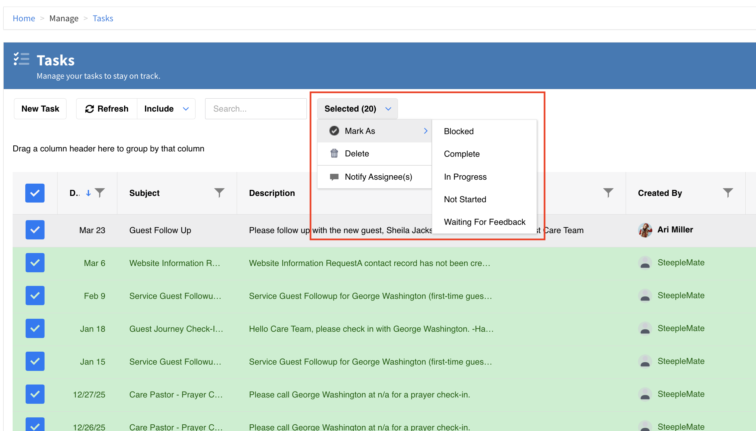Image resolution: width=756 pixels, height=431 pixels.
Task: Uncheck the Mar 23 Guest Follow Up row
Action: (35, 230)
